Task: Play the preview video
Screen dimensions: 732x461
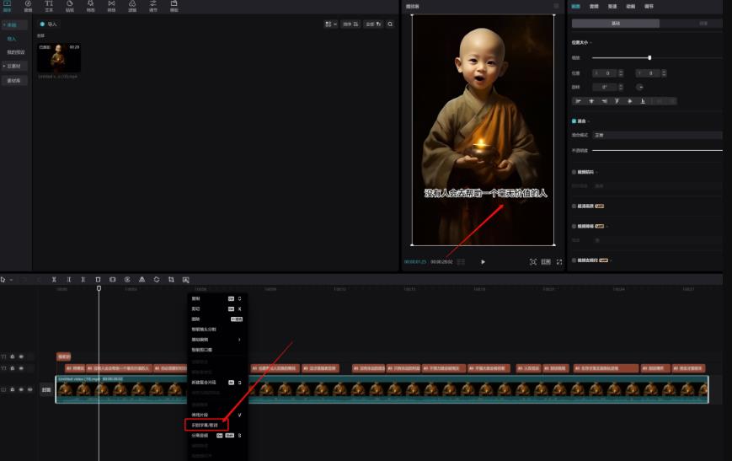Action: 483,262
